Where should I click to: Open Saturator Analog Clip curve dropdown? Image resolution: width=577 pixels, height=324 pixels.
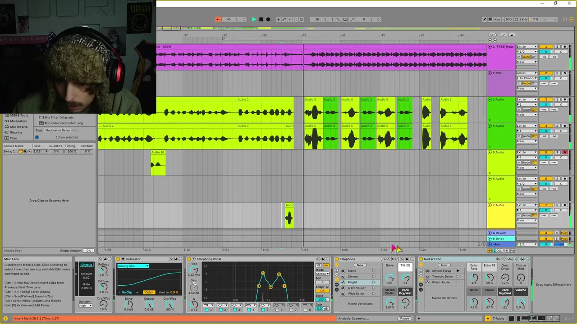pos(133,266)
